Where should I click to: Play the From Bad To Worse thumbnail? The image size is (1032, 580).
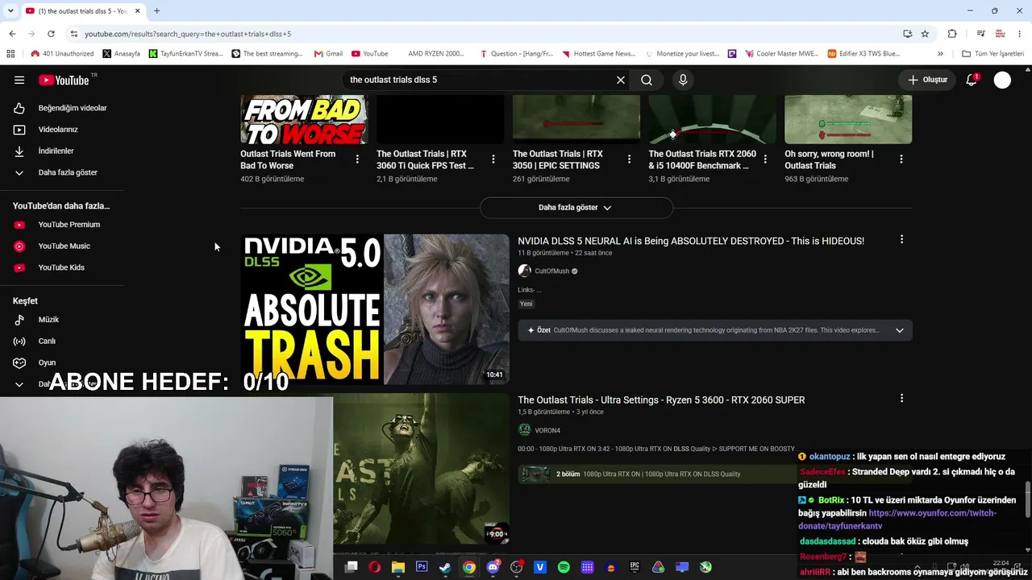[304, 119]
